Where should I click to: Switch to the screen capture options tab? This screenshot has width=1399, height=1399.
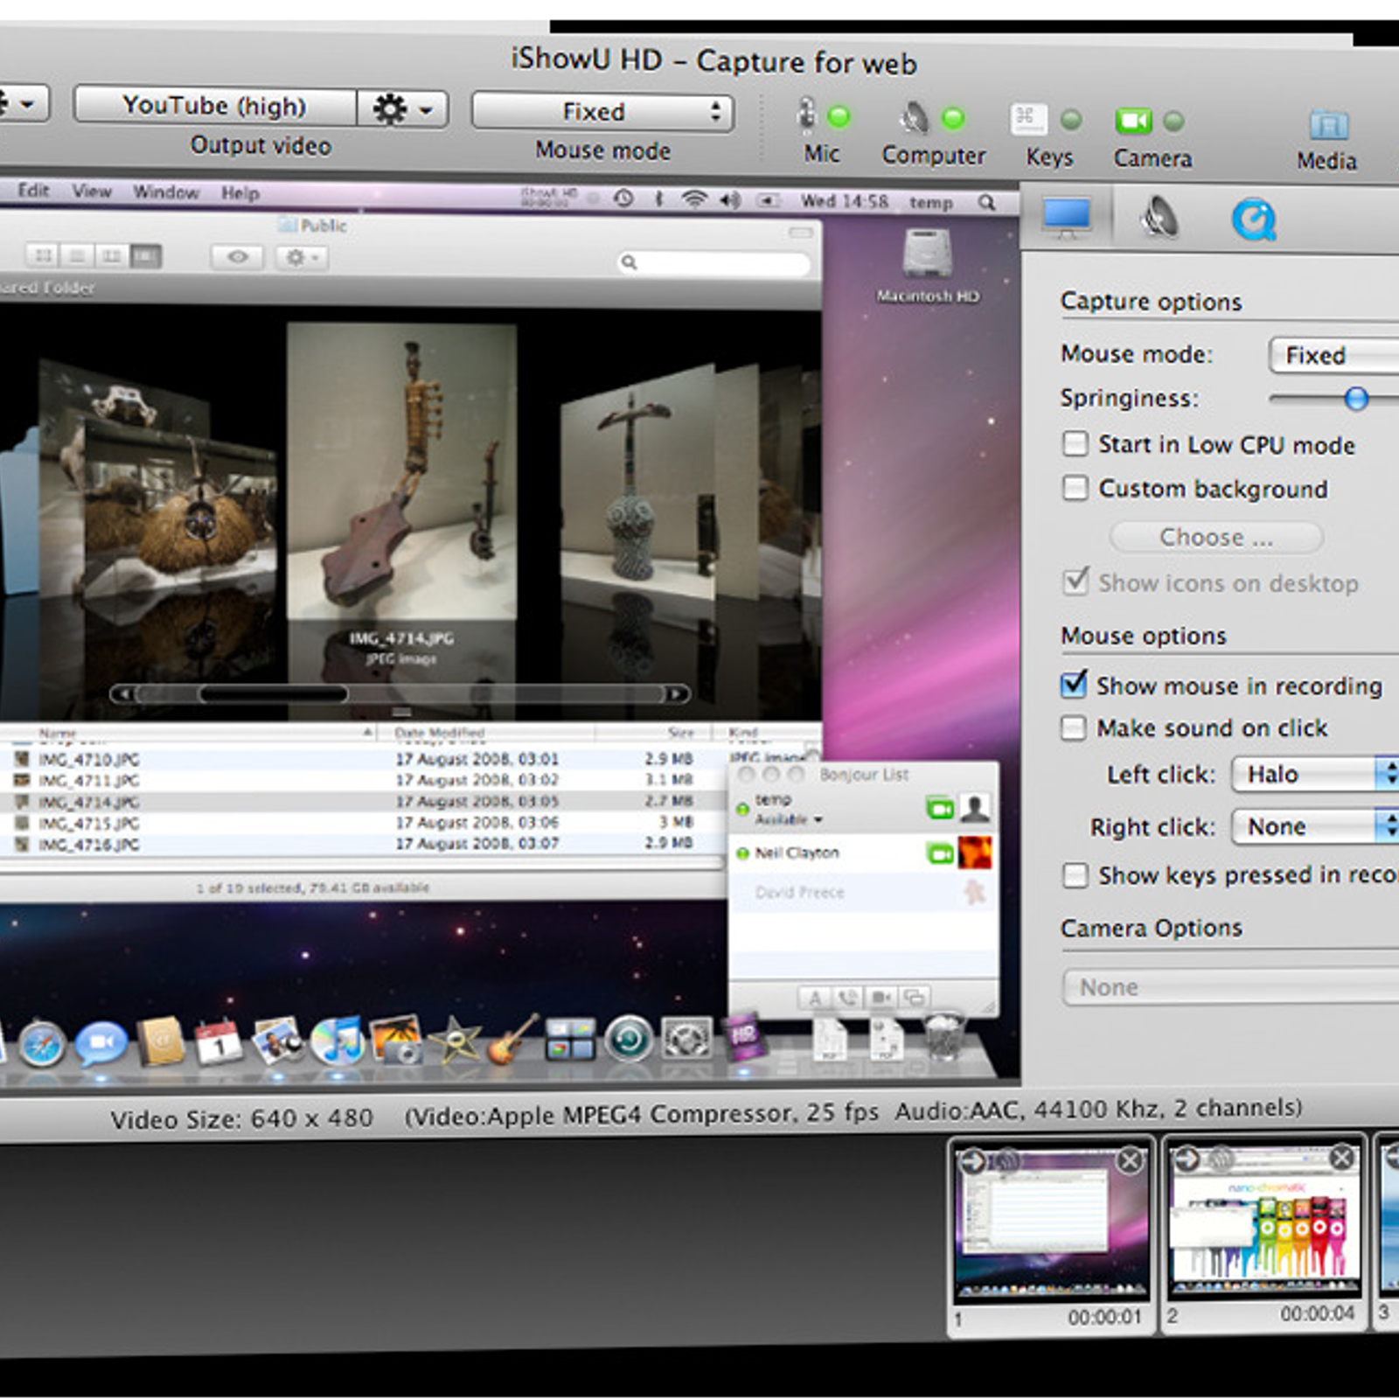[x=1067, y=218]
